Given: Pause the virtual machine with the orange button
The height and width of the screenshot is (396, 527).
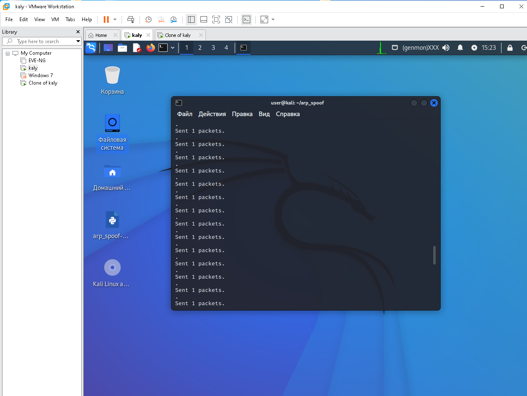Looking at the screenshot, I should [106, 19].
